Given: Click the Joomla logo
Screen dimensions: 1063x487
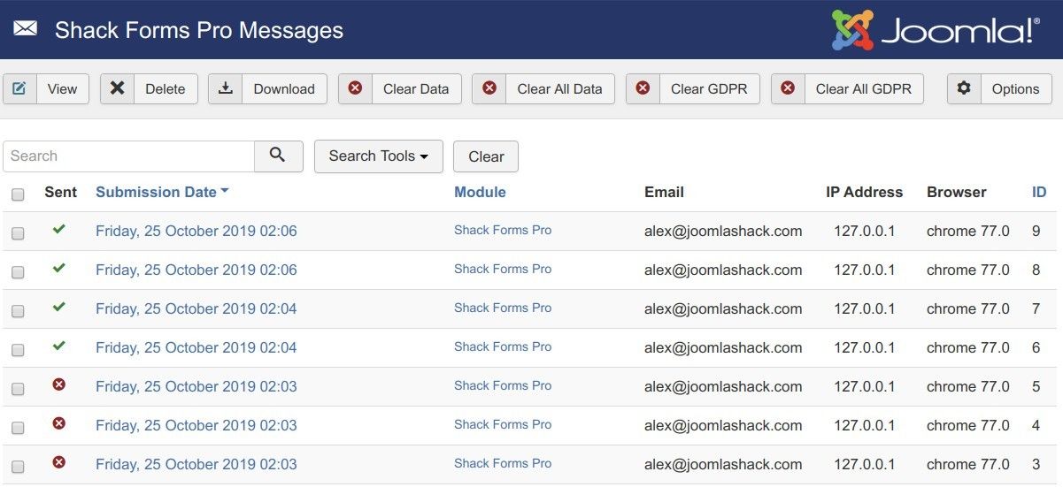Looking at the screenshot, I should [936, 30].
